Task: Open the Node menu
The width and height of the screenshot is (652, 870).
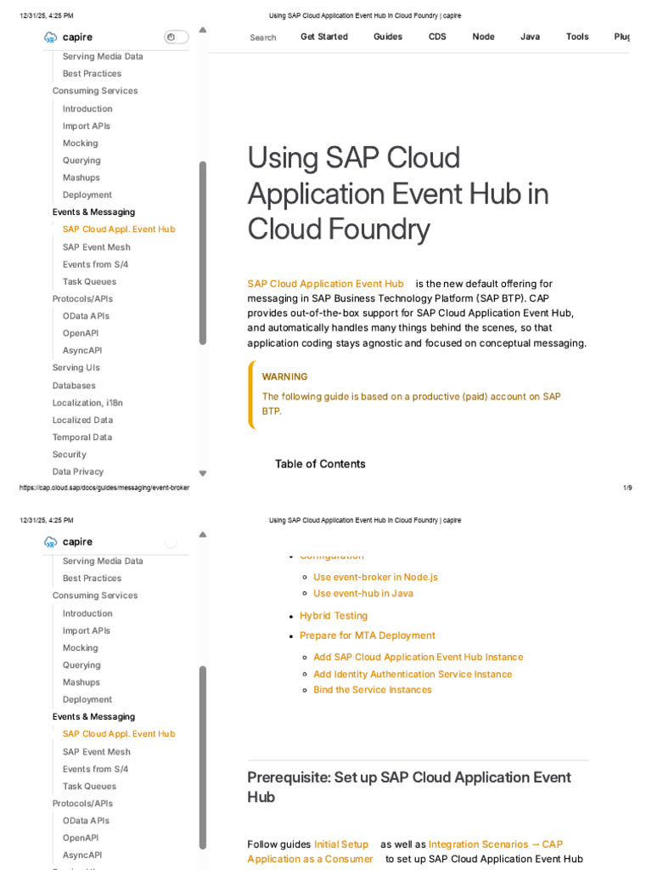Action: 483,37
